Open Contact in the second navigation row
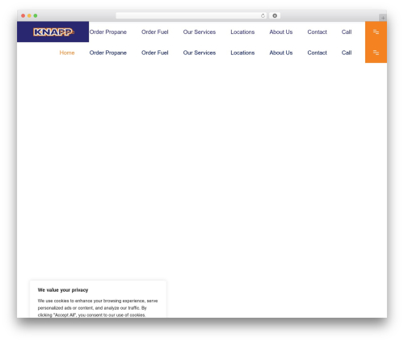This screenshot has height=342, width=404. (x=317, y=53)
